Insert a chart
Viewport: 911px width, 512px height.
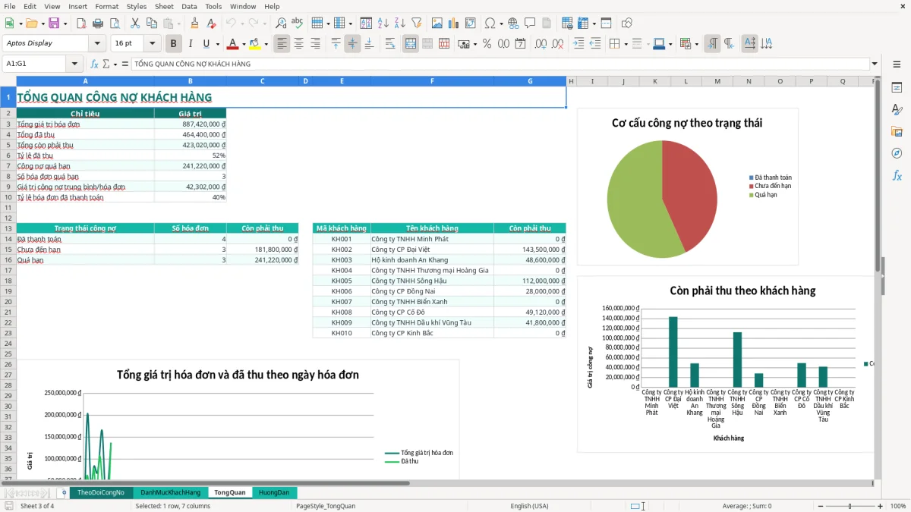(454, 24)
